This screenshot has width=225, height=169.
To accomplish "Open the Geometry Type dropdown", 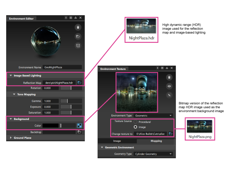I will (153, 154).
